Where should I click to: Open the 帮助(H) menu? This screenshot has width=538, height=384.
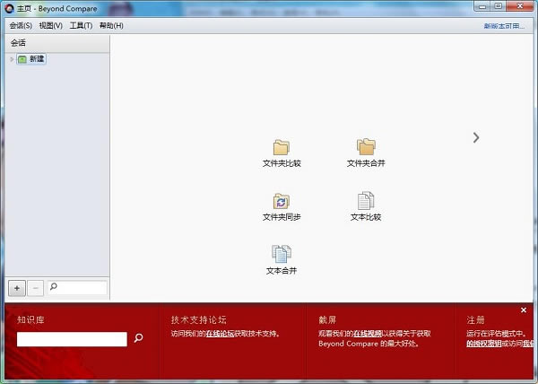tap(111, 25)
